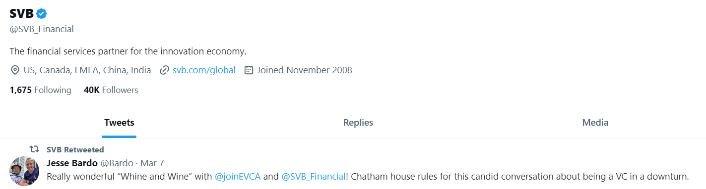Open Jesse Bardo's profile picture
706x189 pixels.
point(24,171)
